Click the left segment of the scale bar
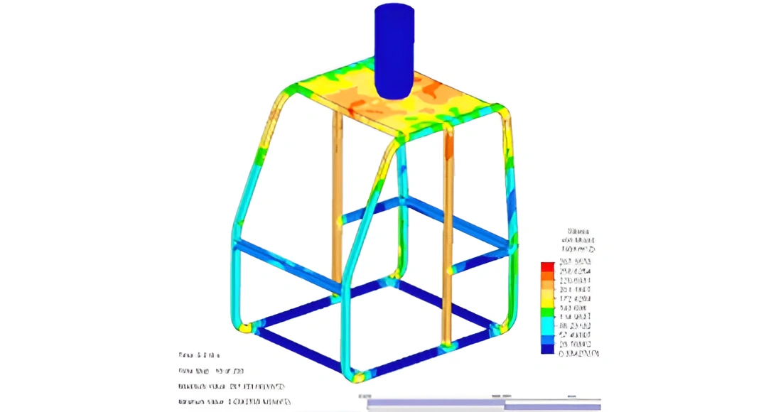Screen dimensions: 776x412 click(435, 403)
